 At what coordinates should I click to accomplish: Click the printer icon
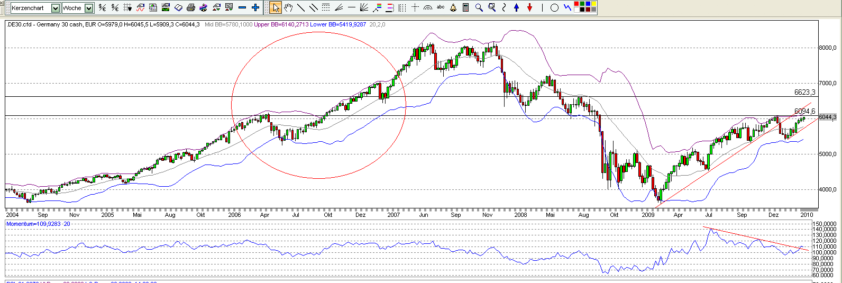pos(190,7)
